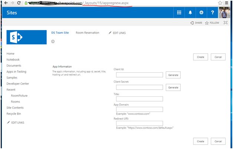
Task: Open the browser hamburger menu
Action: click(x=226, y=3)
